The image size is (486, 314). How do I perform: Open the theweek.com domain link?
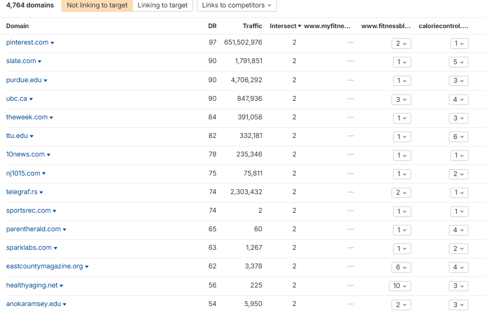(27, 117)
